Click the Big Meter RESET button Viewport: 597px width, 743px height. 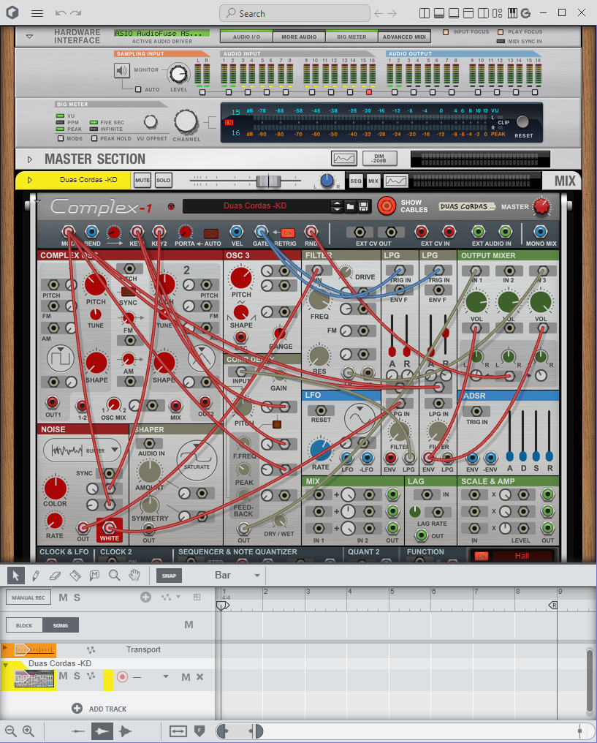click(x=522, y=122)
